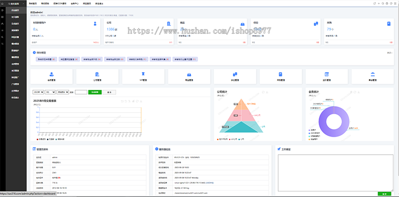Toggle red legend item under 交易报表 chart
399x197 pixels.
tap(42, 140)
